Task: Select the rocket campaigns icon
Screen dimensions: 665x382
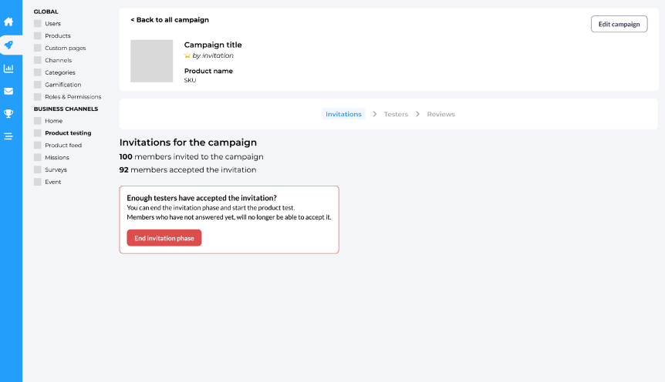Action: point(8,45)
